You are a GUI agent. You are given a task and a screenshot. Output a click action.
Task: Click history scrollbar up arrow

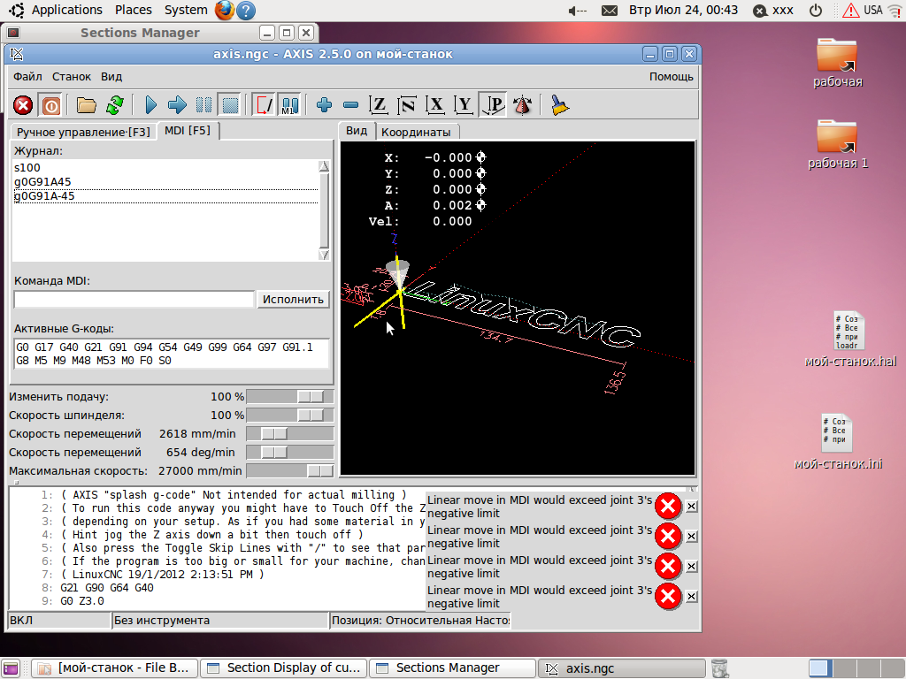click(x=324, y=166)
